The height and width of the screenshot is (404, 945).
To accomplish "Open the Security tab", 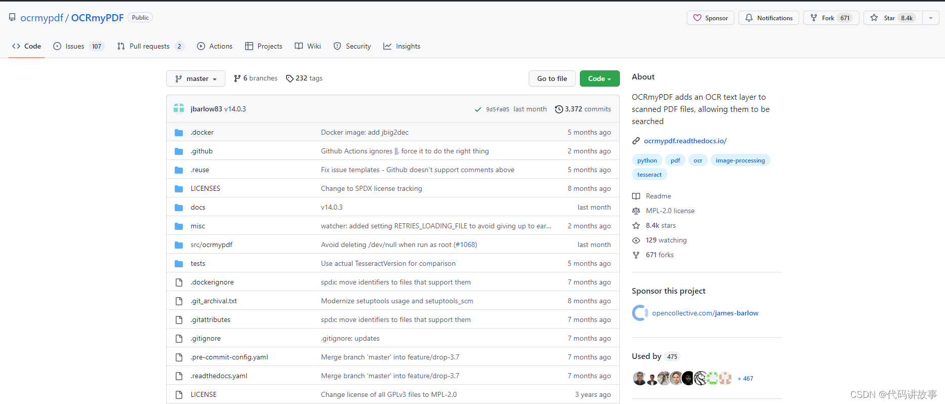I will [352, 46].
